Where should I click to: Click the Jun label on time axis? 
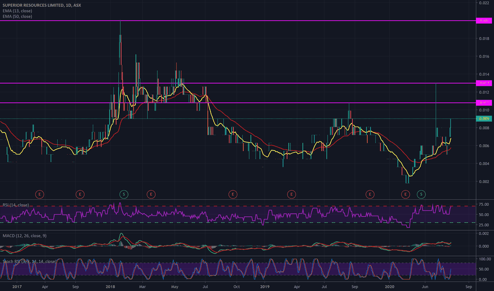(425, 287)
